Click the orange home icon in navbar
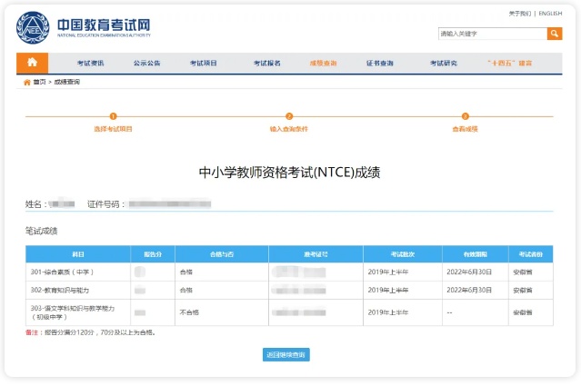 tap(32, 63)
